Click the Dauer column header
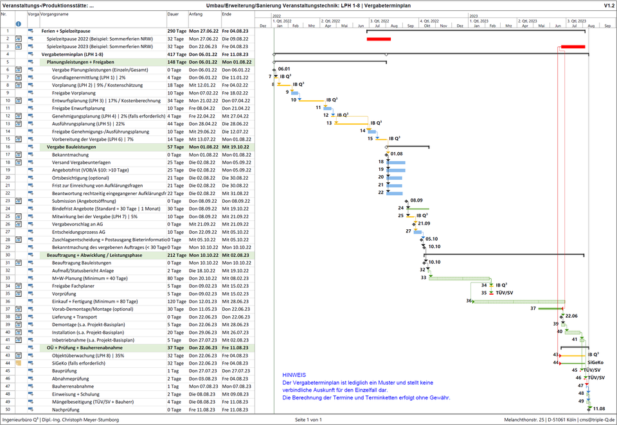617x425 pixels. tap(174, 14)
